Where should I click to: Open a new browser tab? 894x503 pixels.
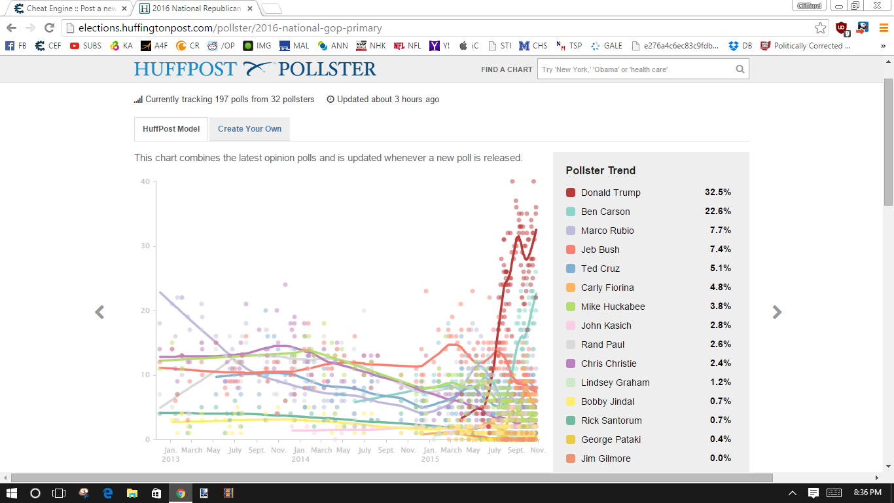point(272,9)
